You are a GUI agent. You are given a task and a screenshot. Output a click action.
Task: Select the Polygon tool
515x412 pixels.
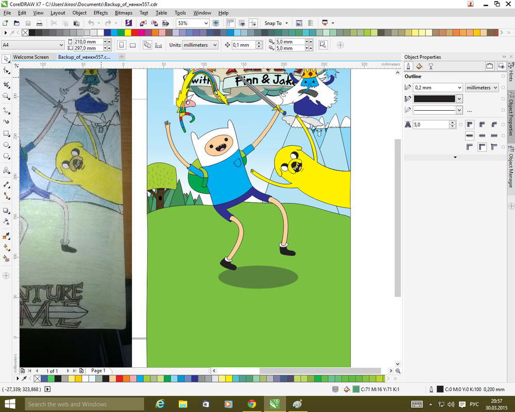[x=6, y=156]
